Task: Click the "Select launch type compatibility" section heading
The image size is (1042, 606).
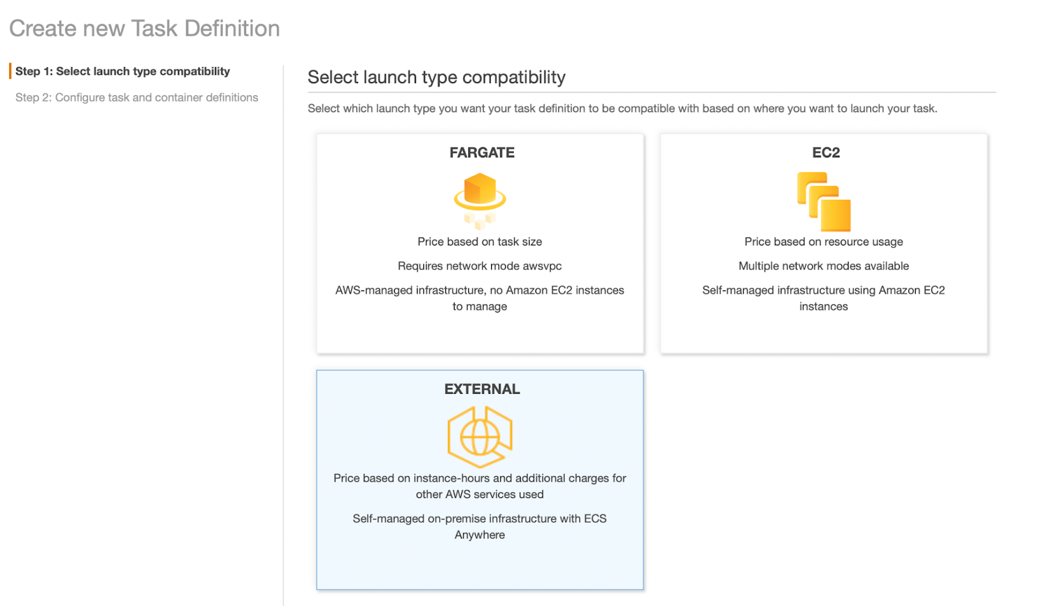Action: tap(436, 77)
